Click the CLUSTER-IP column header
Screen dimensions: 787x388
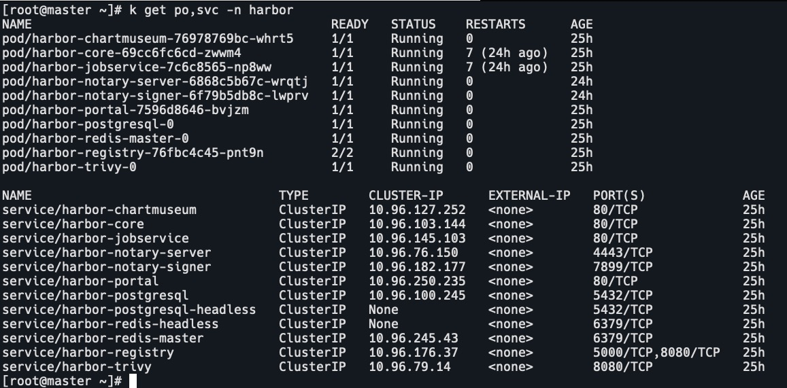coord(405,196)
